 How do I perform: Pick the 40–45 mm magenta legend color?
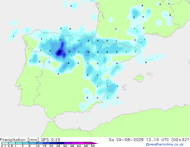[81, 143]
